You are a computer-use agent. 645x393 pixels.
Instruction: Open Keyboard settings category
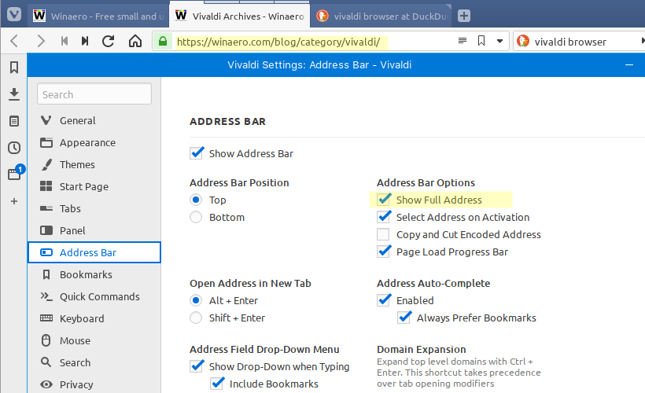(x=94, y=318)
